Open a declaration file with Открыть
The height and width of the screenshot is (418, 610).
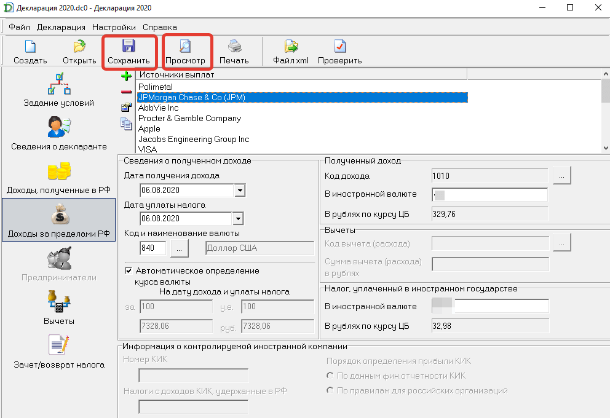79,52
